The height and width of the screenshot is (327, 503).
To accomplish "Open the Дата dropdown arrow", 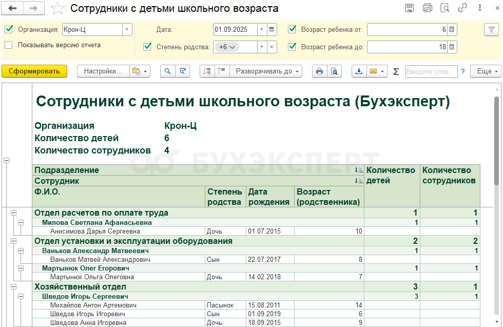I will click(x=262, y=30).
